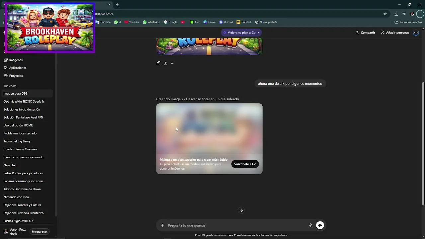
Task: Open chat Dajabón: Frontera y Cultura
Action: click(x=28, y=205)
